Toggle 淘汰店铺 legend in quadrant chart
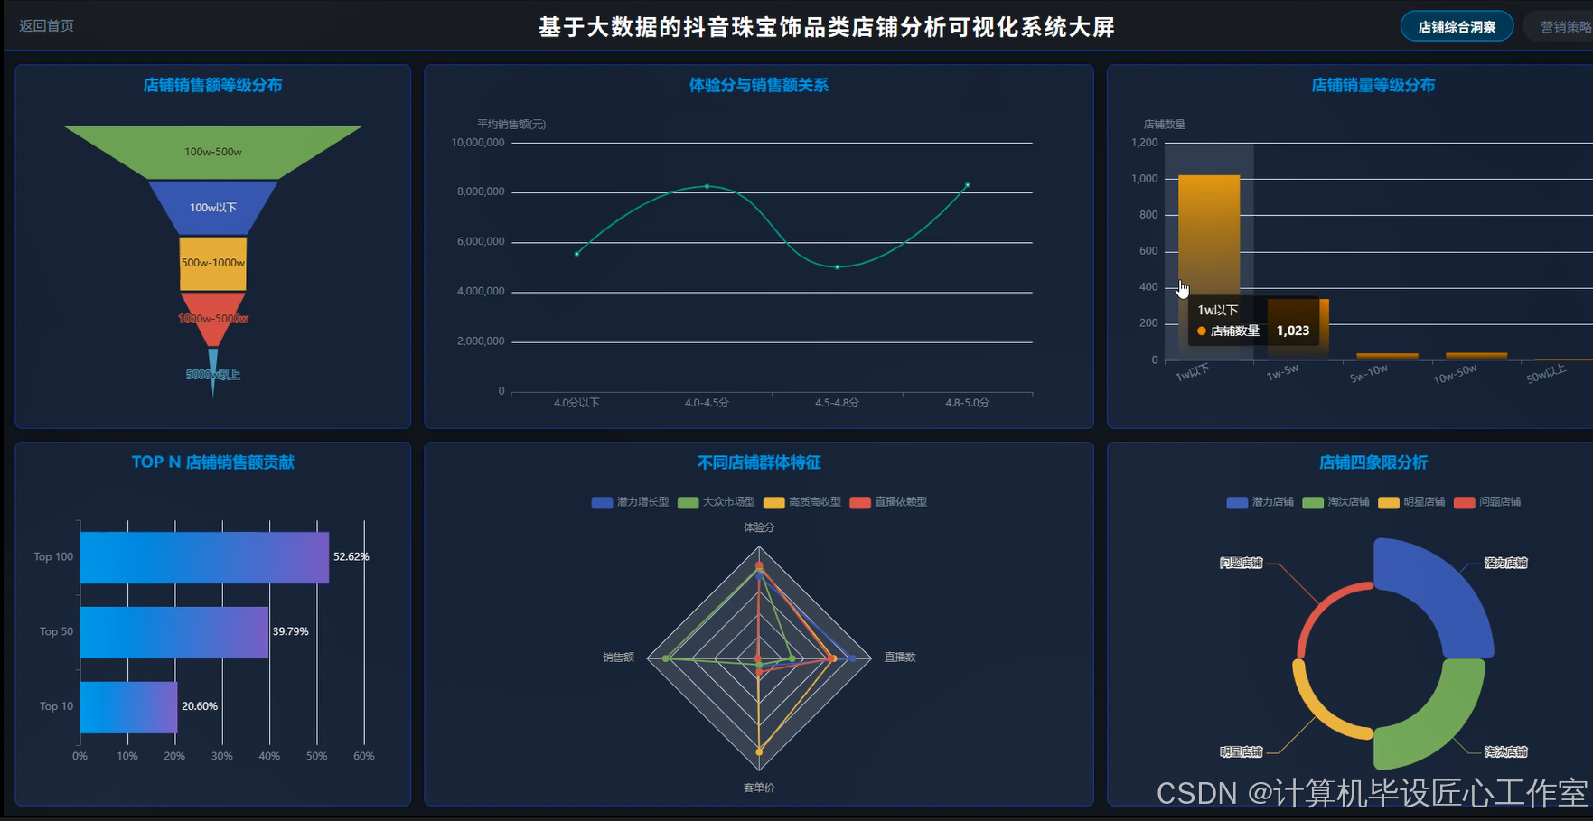The width and height of the screenshot is (1593, 821). [1335, 502]
